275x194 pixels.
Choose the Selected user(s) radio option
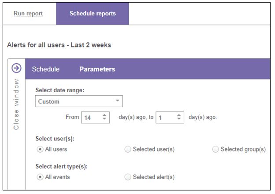coord(128,149)
